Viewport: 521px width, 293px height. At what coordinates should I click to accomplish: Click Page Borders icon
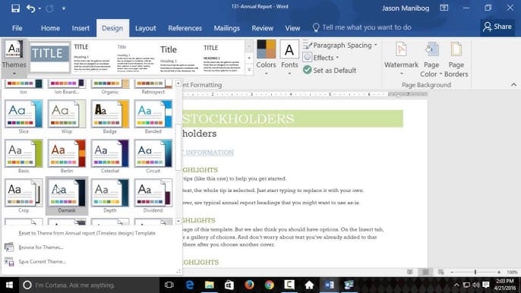(456, 60)
